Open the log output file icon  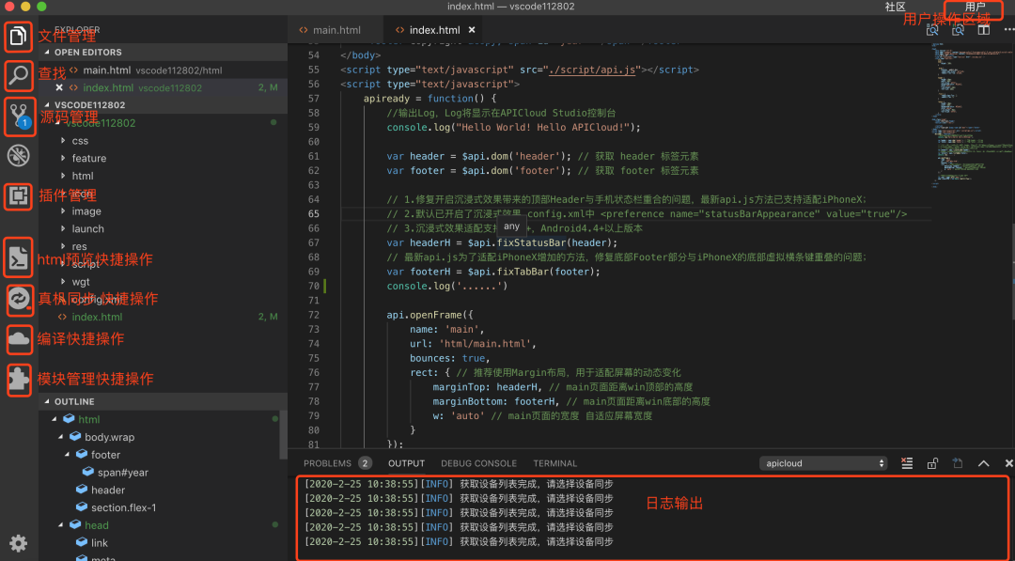[x=958, y=463]
